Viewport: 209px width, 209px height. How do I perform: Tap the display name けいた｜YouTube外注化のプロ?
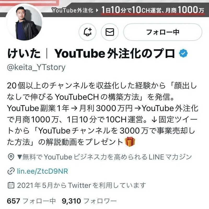tap(91, 54)
